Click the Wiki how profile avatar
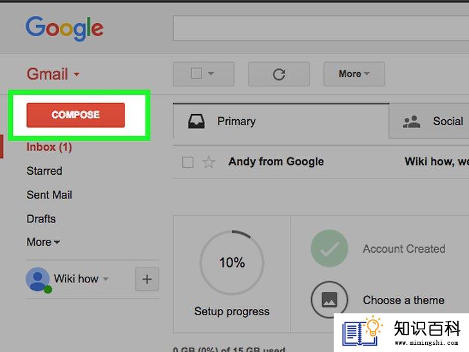 tap(38, 279)
